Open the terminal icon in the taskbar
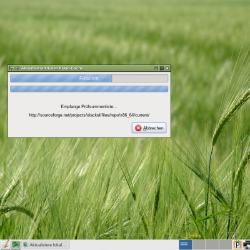The height and width of the screenshot is (250, 250). (x=16, y=245)
